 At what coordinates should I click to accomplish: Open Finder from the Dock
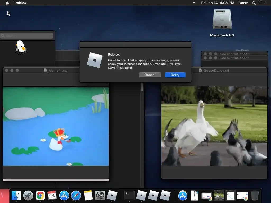point(16,196)
